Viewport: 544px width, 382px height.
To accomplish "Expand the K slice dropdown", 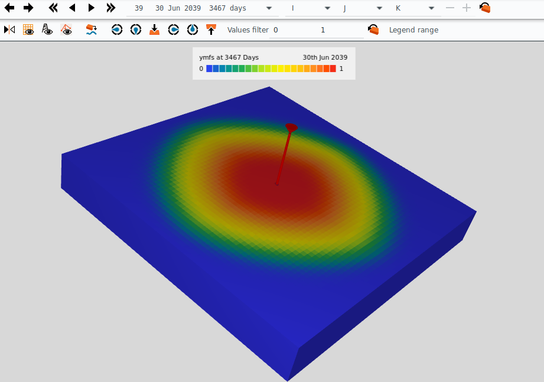I will 431,8.
